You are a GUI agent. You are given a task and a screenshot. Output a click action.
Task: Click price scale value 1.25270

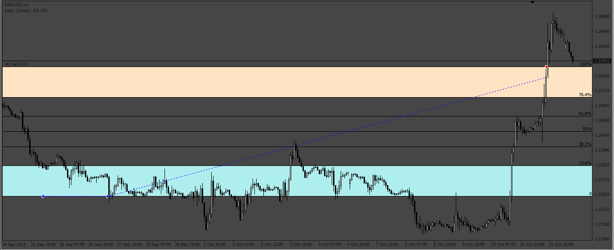602,91
